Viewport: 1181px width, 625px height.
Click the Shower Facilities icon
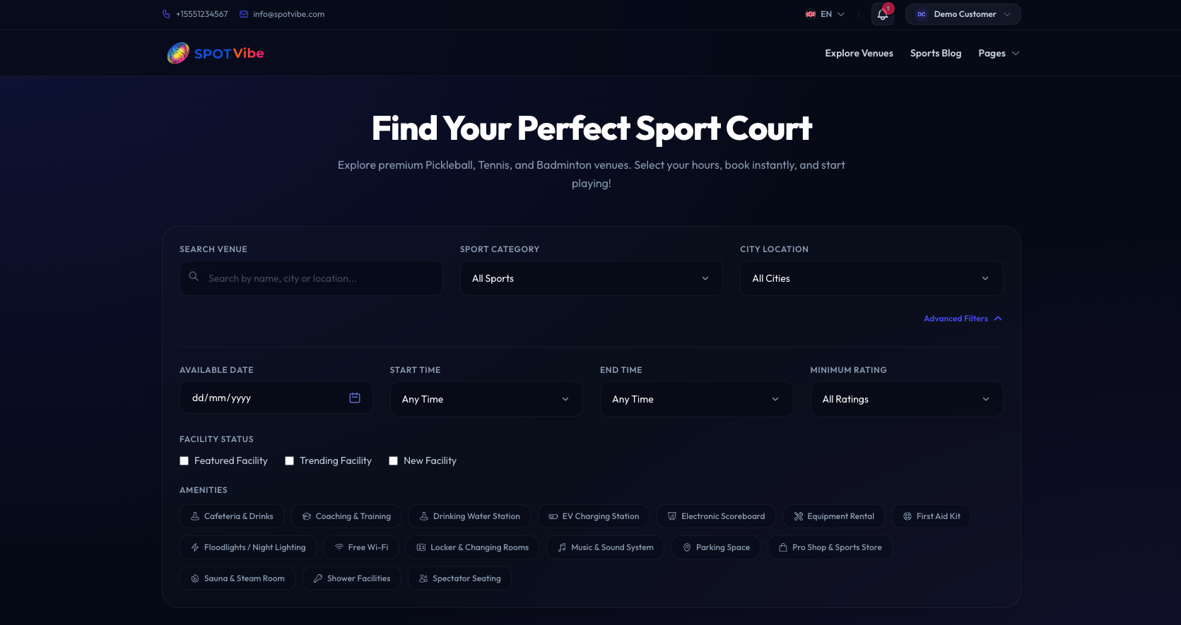tap(318, 578)
